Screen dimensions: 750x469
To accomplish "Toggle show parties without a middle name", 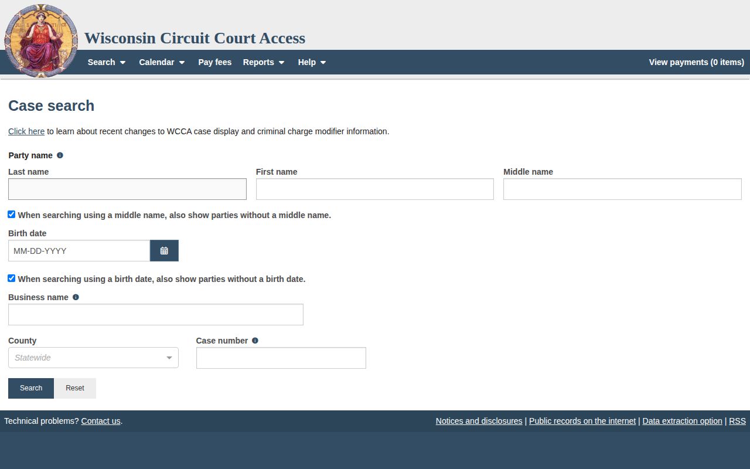I will [x=11, y=215].
